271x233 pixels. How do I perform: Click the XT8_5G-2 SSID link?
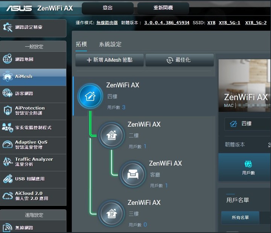tap(256, 23)
